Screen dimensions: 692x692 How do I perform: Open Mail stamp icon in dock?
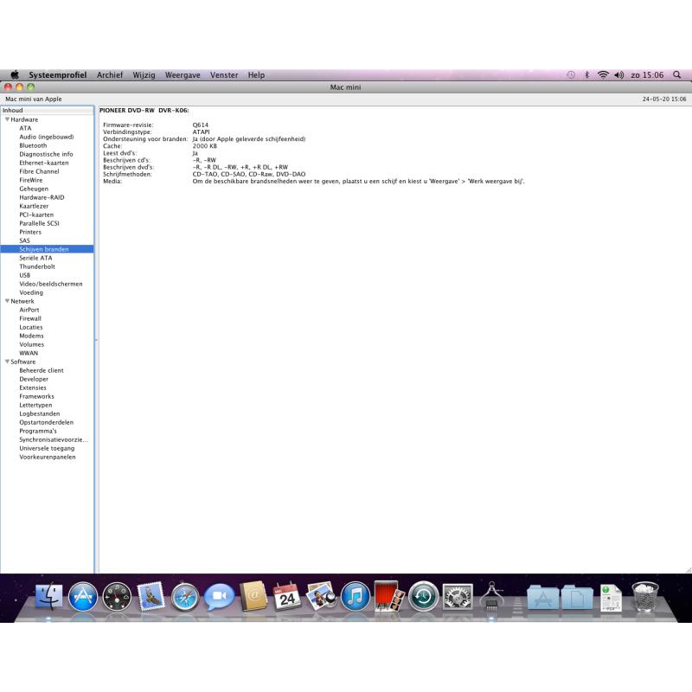click(151, 596)
